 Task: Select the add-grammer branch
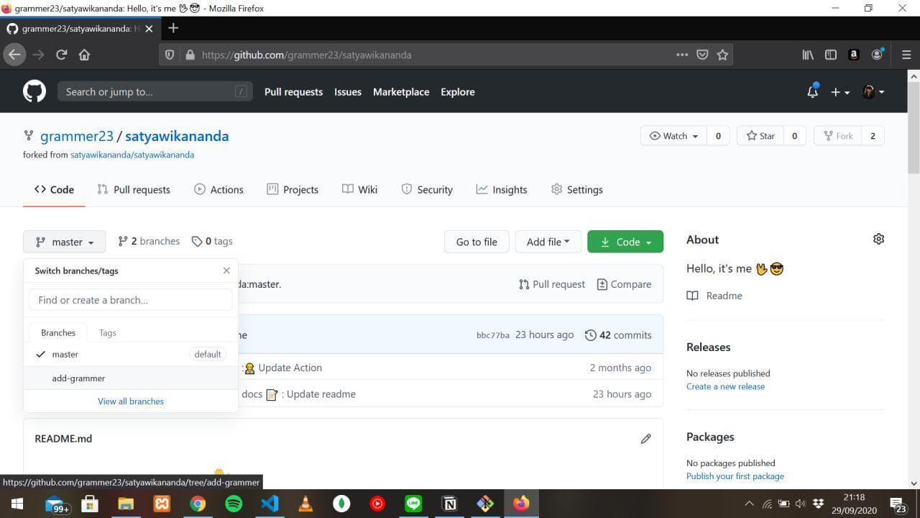(x=78, y=378)
